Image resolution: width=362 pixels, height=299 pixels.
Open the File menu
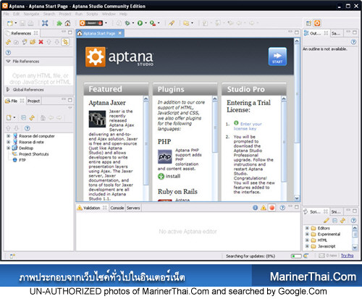[x=6, y=14]
